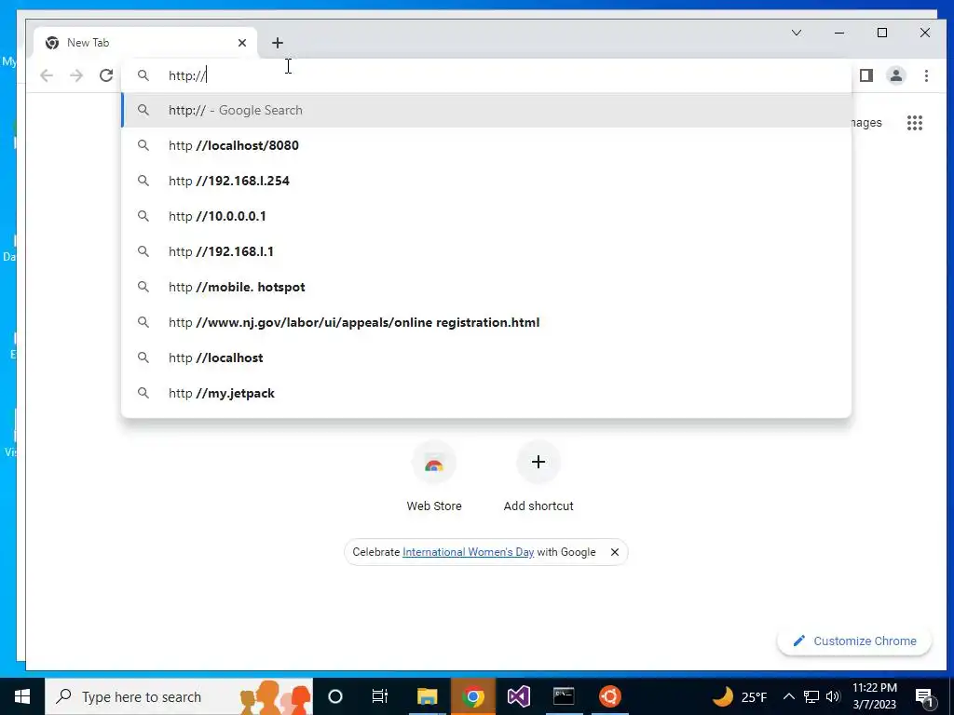Open the volume tray icon

(x=833, y=696)
